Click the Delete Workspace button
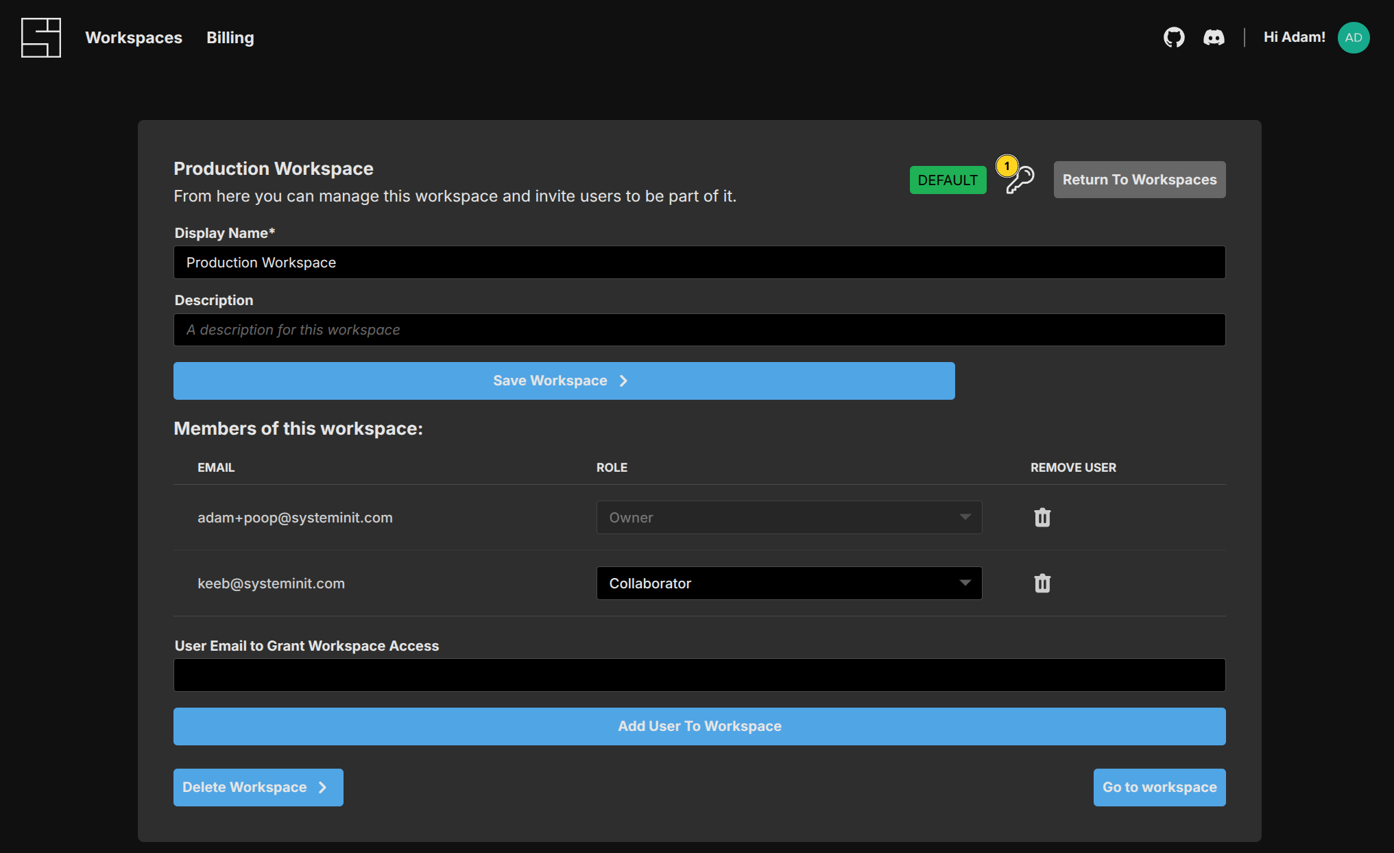The image size is (1394, 853). 258,787
